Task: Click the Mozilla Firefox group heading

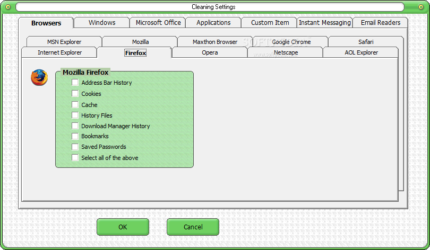Action: pyautogui.click(x=85, y=72)
